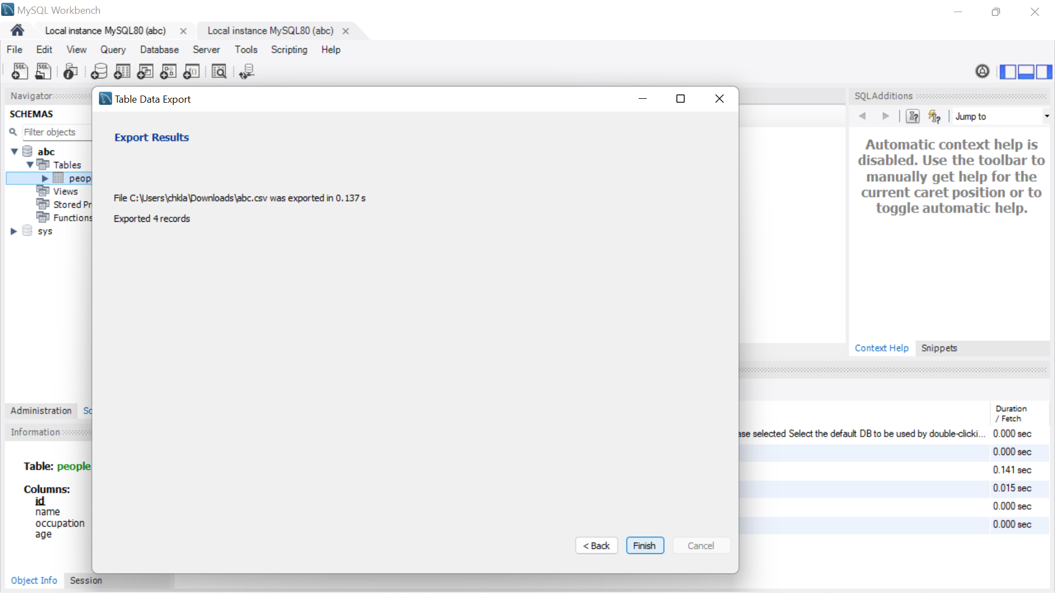The width and height of the screenshot is (1055, 593).
Task: Open a SQL script file in new tab
Action: [43, 71]
